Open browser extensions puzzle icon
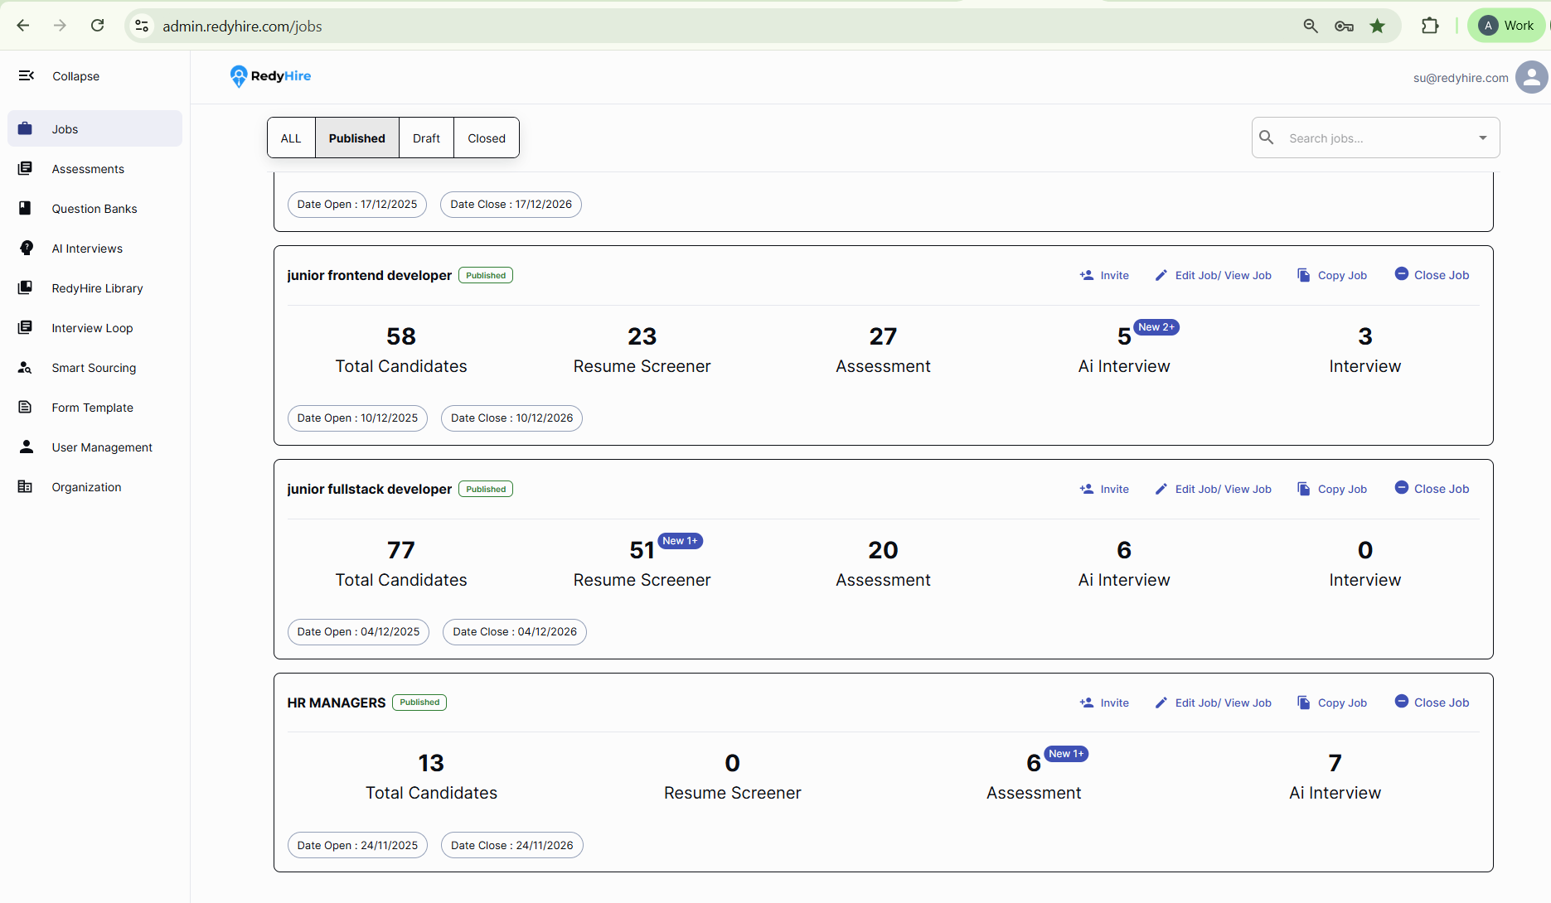 click(1430, 26)
